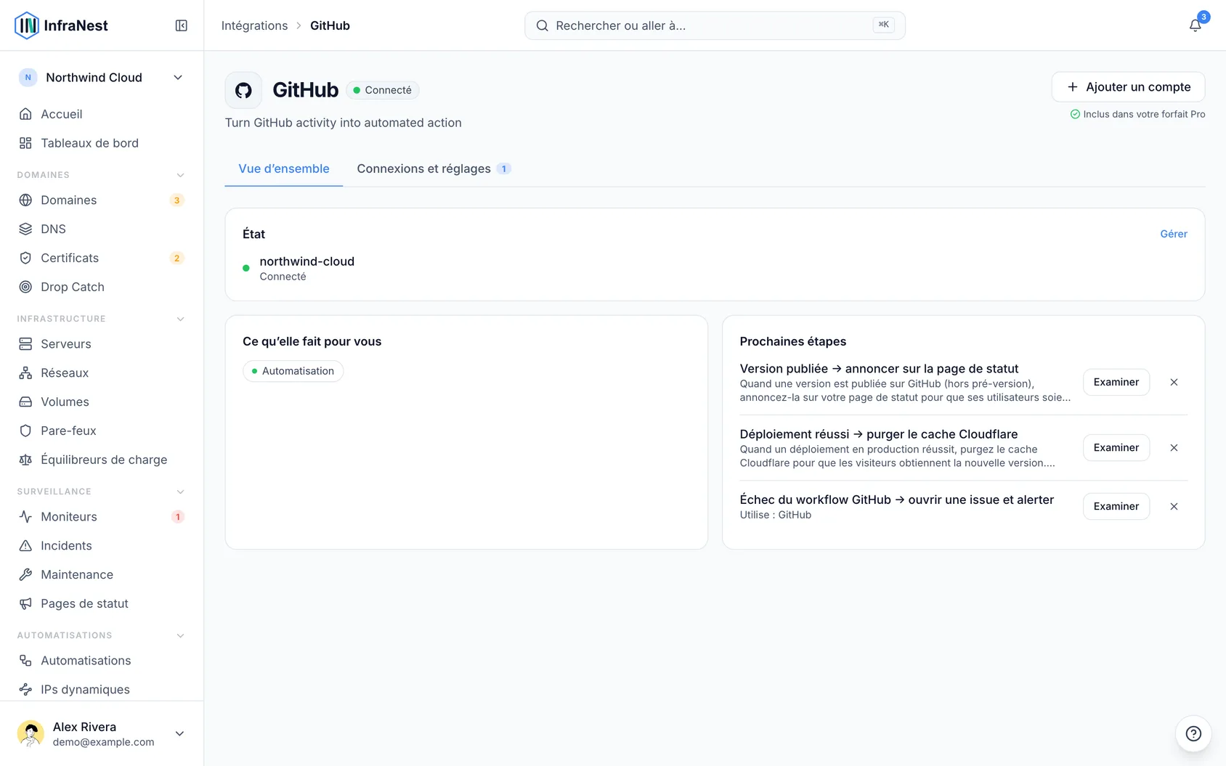Open Pare-feux firewall item

click(102, 431)
